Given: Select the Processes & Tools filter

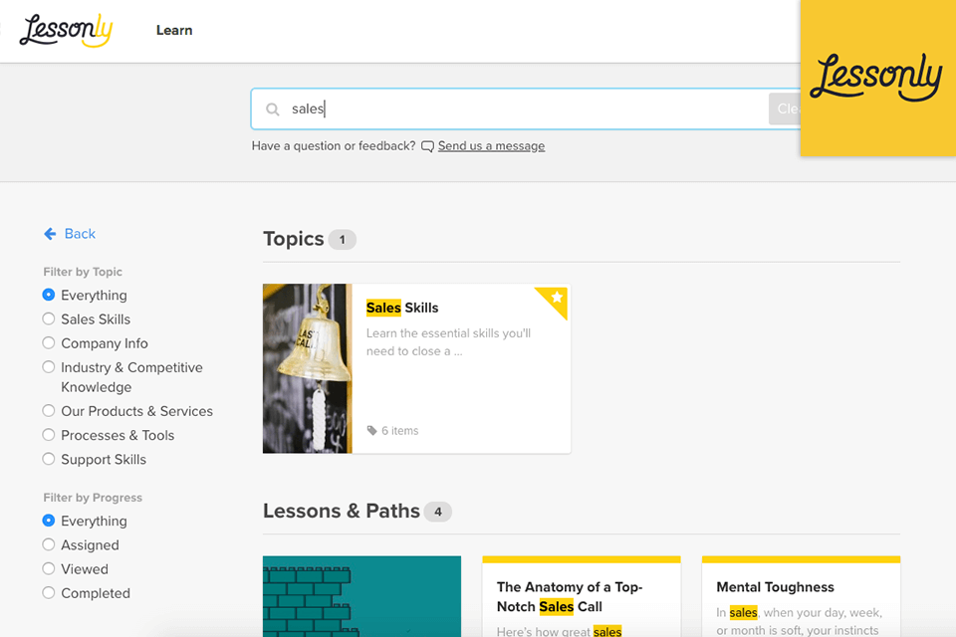Looking at the screenshot, I should pyautogui.click(x=49, y=435).
